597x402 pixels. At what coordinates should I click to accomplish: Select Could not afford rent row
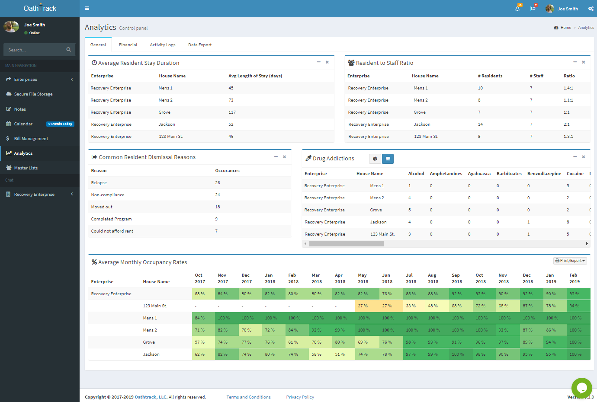click(190, 231)
